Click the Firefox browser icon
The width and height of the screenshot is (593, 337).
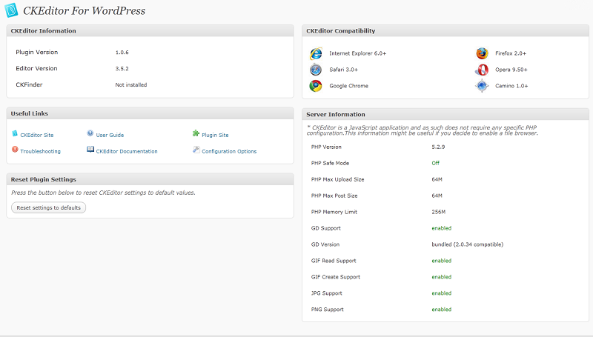pyautogui.click(x=482, y=53)
